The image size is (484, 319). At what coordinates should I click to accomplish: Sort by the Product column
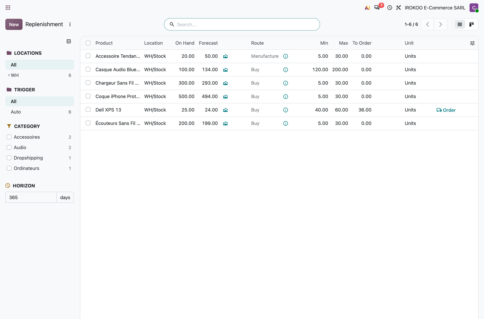point(104,43)
